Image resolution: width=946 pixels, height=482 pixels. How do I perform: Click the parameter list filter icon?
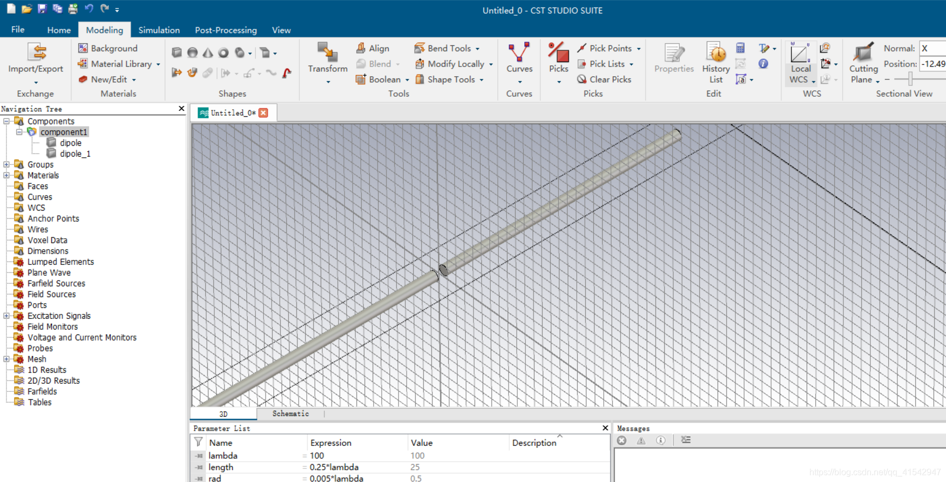click(x=198, y=442)
